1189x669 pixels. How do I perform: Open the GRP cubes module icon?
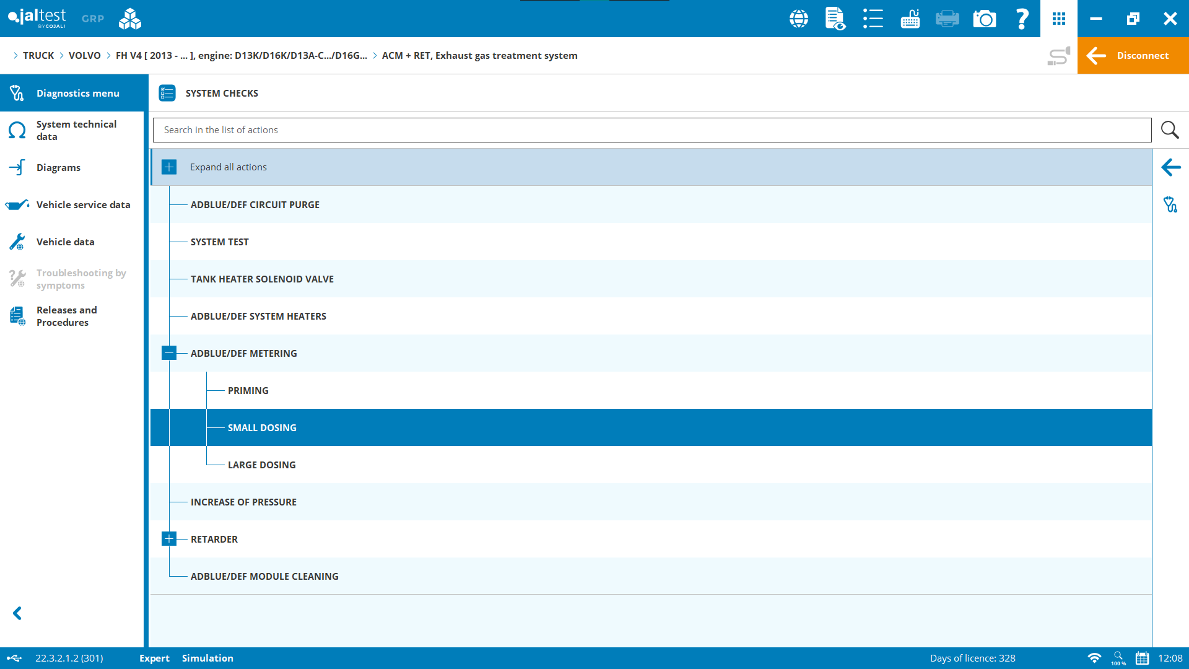[130, 19]
